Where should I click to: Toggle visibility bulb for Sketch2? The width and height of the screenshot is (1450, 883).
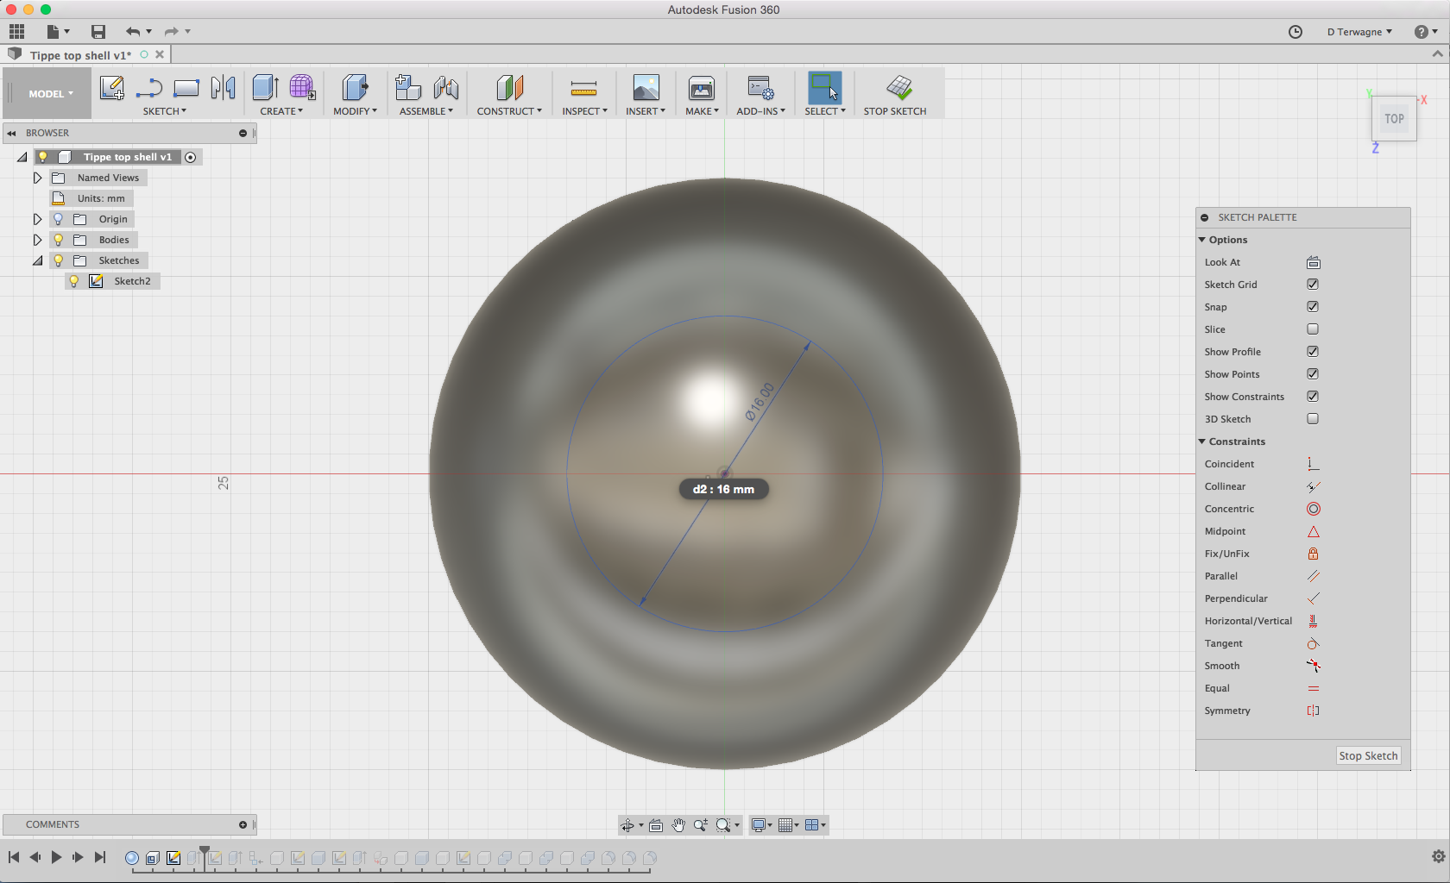point(74,281)
